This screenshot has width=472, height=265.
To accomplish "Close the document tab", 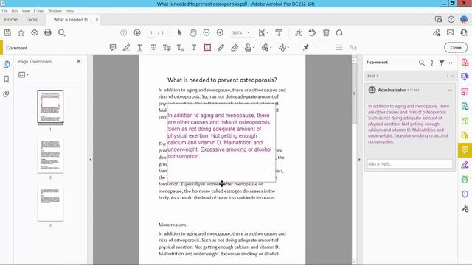I will click(97, 20).
